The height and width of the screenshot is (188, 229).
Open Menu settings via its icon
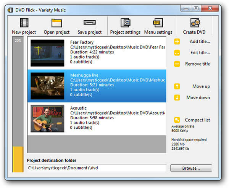tap(158, 23)
